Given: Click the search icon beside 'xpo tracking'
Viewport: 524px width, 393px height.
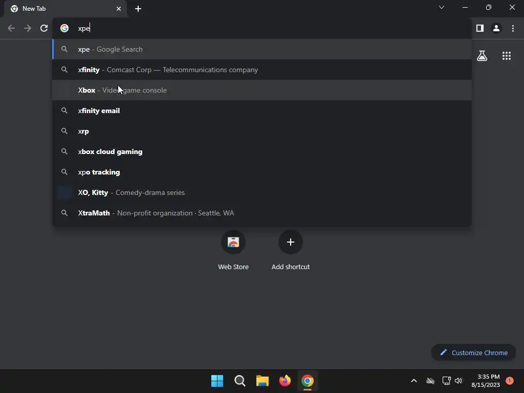Looking at the screenshot, I should click(64, 172).
